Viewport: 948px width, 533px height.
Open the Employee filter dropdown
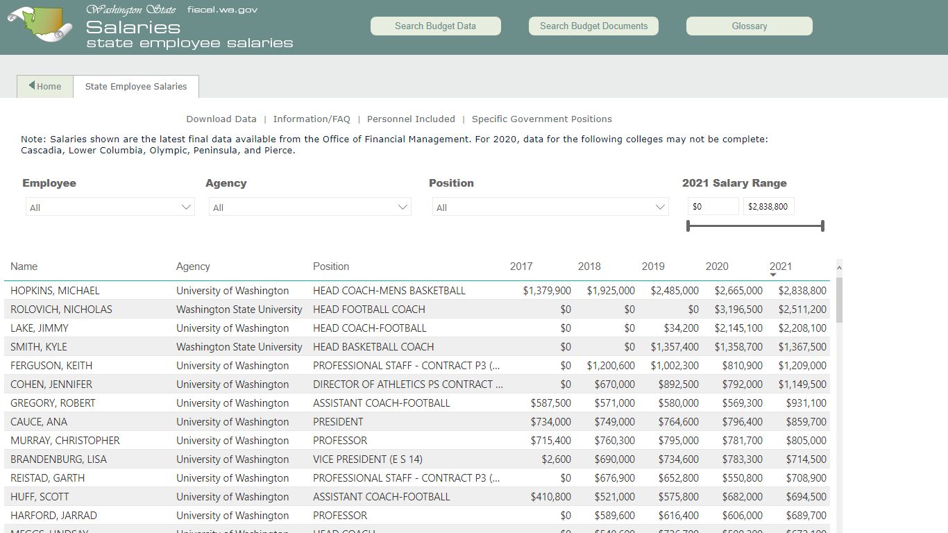click(x=110, y=207)
